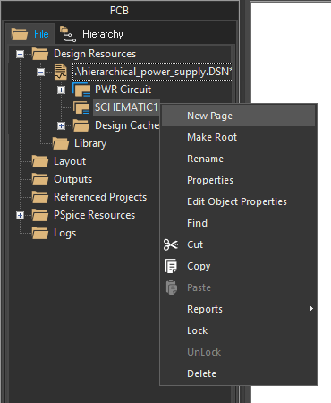Screen dimensions: 331x403
Task: Choose Delete from the context menu
Action: point(238,373)
